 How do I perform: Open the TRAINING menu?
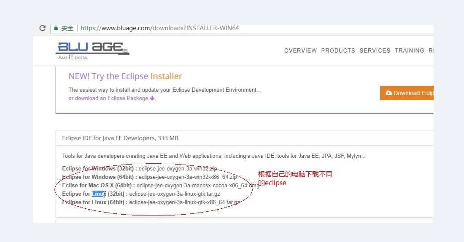[409, 51]
